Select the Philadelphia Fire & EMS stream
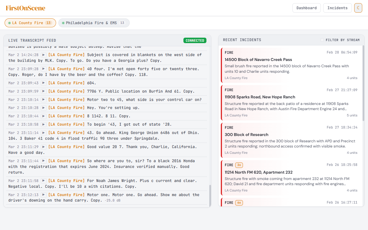368x230 pixels. pos(94,23)
